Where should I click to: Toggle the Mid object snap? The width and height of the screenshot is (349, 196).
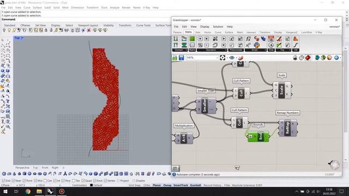35,181
